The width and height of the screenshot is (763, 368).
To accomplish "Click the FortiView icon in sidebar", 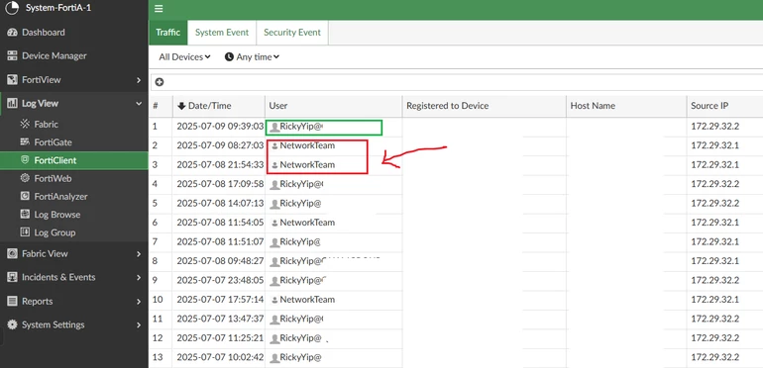I will click(x=12, y=79).
